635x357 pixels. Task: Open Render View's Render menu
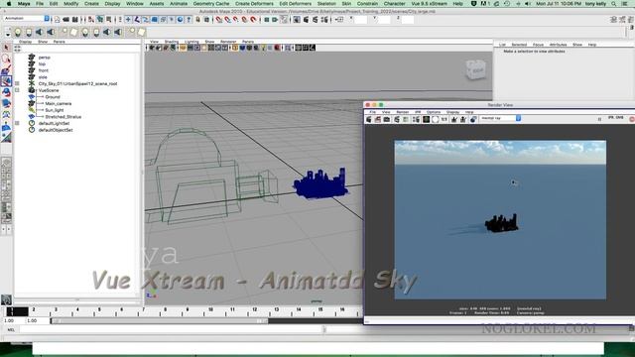[x=402, y=112]
